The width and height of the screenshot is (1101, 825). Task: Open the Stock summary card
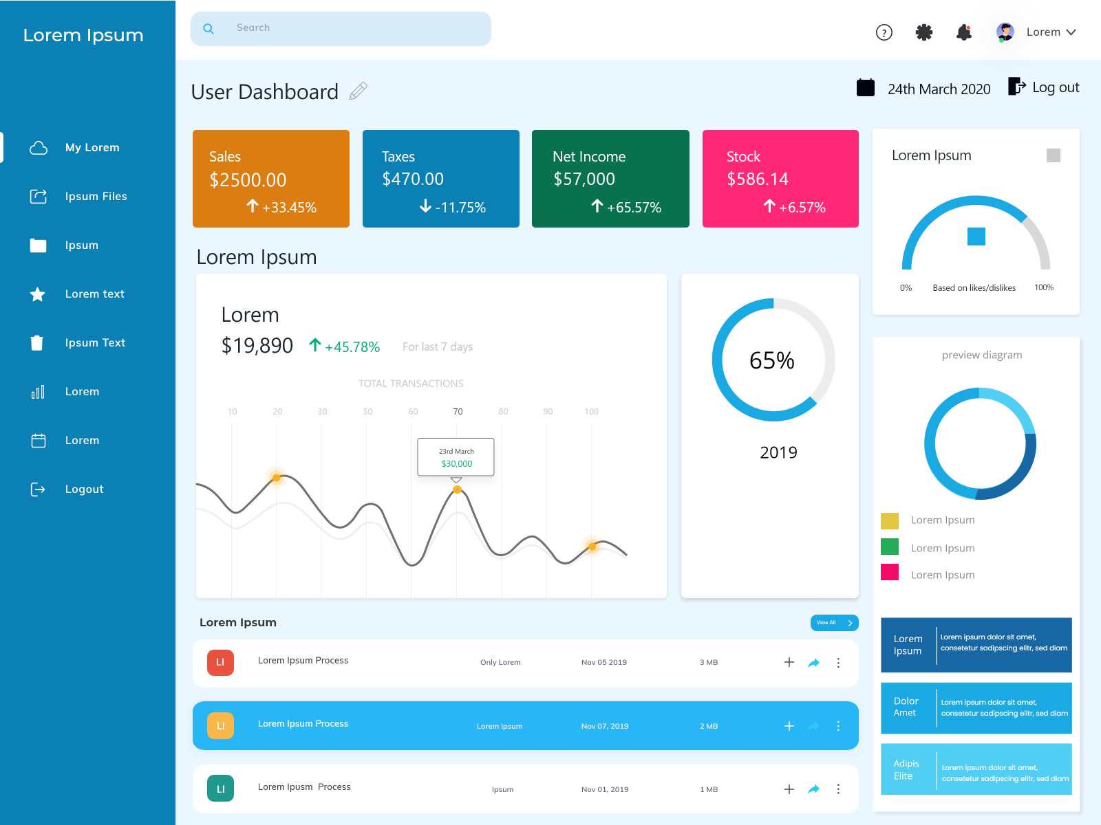click(780, 179)
